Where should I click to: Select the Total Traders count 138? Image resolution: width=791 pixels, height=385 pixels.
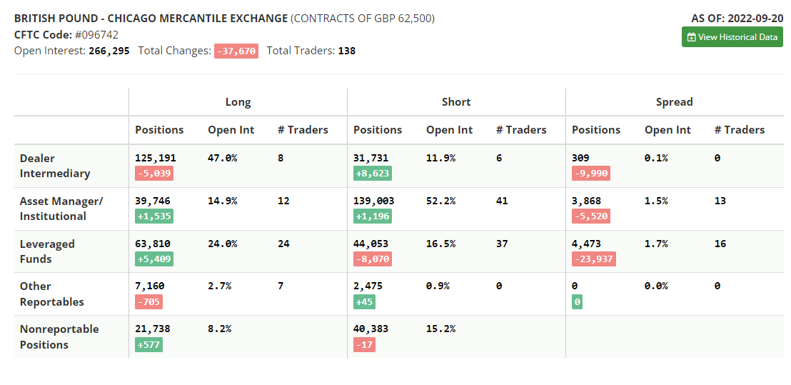pos(346,51)
